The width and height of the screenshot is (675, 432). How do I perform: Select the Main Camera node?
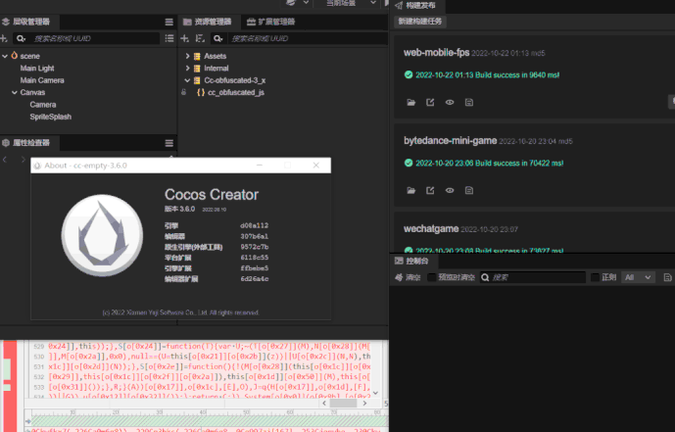[x=42, y=80]
